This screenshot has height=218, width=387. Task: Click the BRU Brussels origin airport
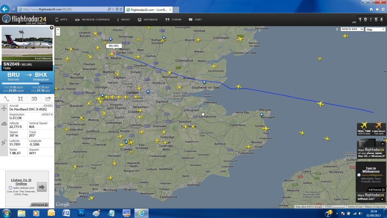point(13,76)
